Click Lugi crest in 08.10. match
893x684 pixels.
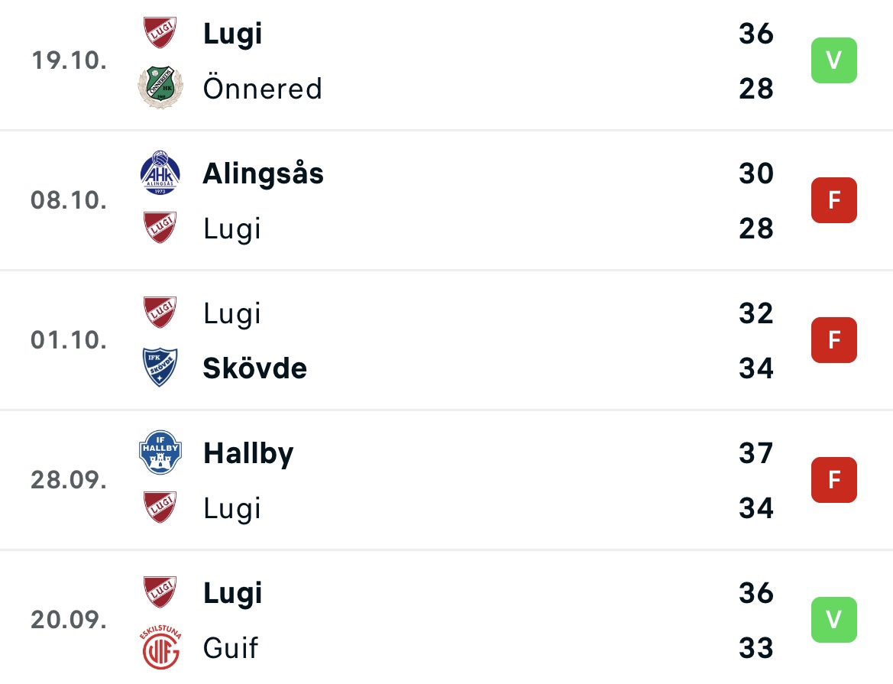[160, 228]
